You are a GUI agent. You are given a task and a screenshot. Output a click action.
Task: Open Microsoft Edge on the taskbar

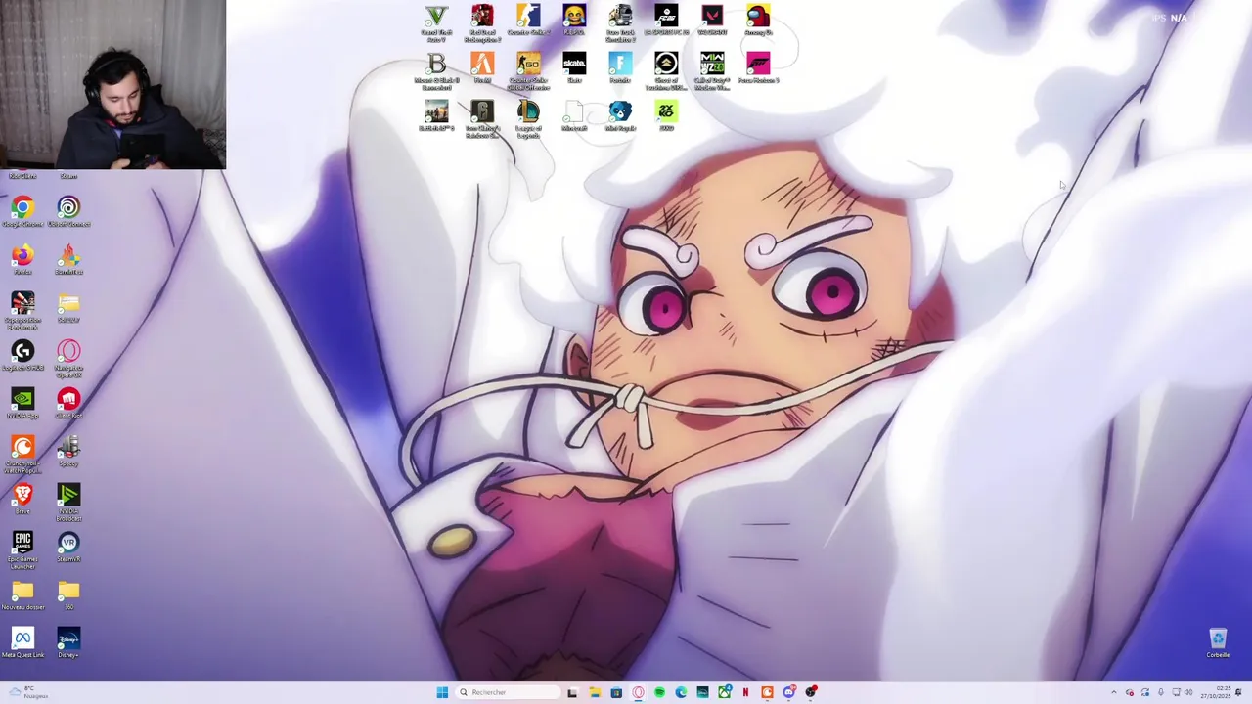click(x=681, y=692)
